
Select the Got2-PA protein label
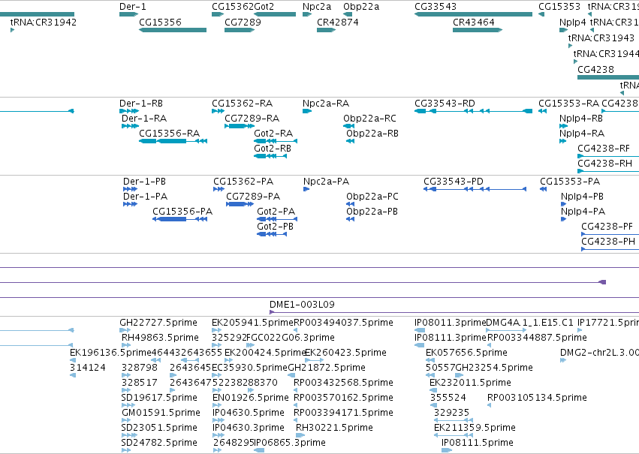276,212
